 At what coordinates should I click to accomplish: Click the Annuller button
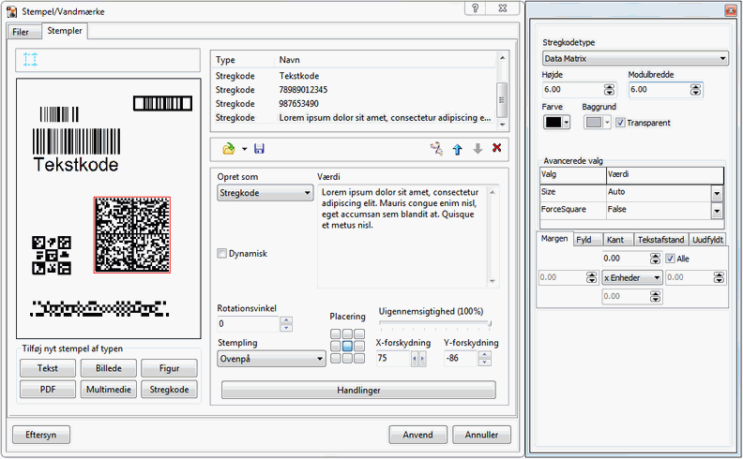click(482, 435)
